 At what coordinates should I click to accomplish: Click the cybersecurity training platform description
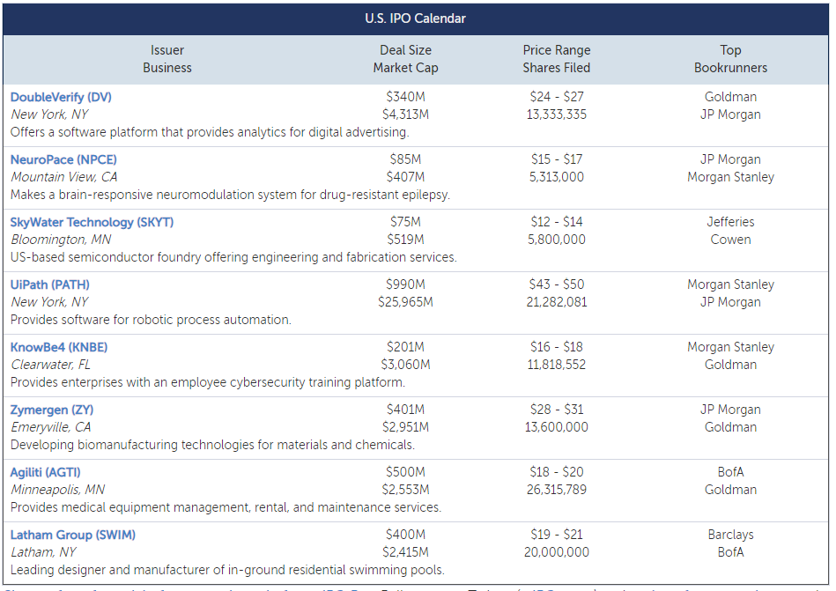click(208, 382)
